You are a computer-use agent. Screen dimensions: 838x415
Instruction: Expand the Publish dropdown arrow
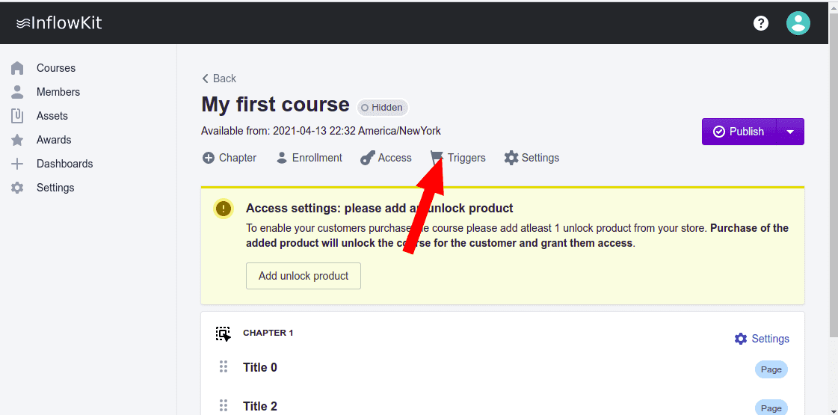point(790,132)
